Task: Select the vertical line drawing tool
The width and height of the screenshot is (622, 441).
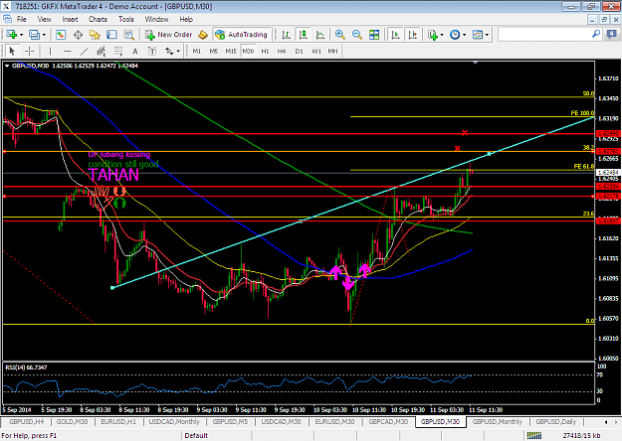Action: pos(50,51)
